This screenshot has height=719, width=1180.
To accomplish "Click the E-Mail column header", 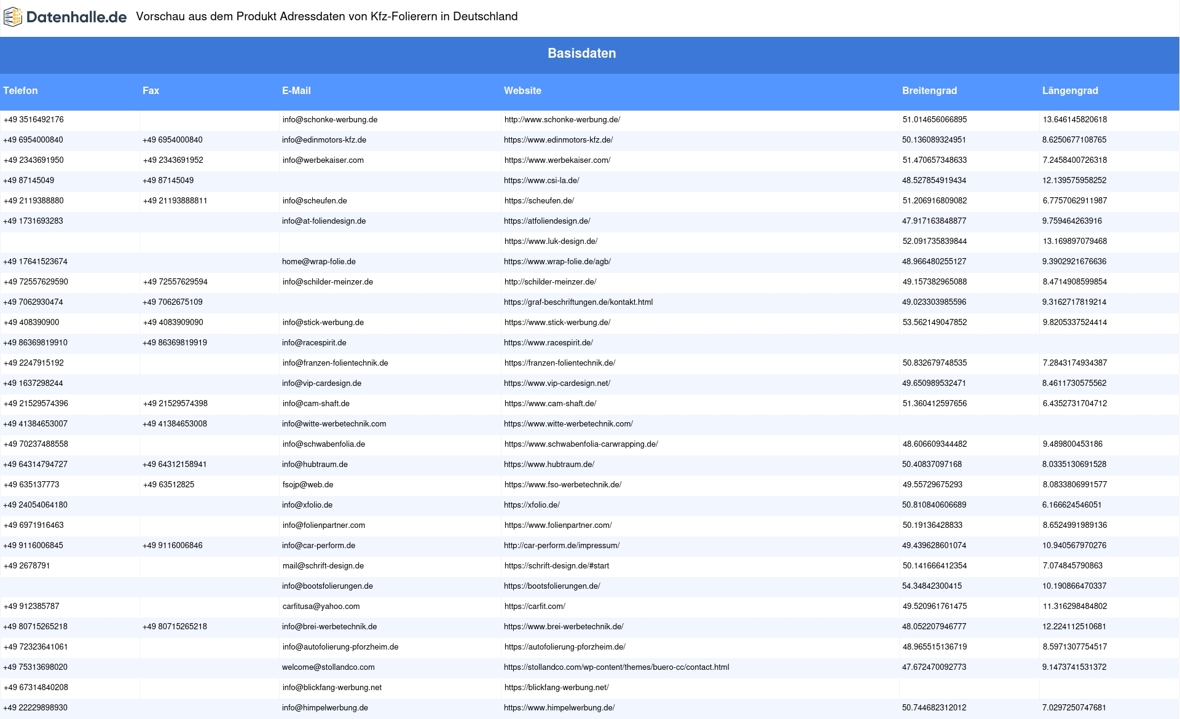I will tap(296, 90).
